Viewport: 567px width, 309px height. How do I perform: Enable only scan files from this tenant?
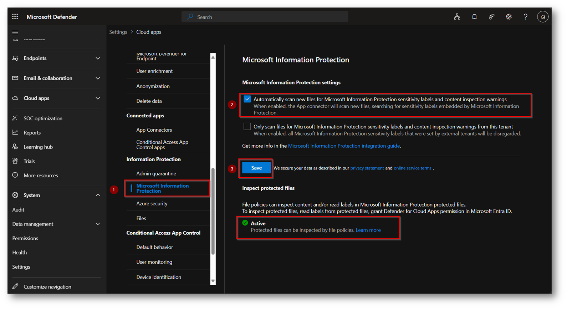click(247, 127)
